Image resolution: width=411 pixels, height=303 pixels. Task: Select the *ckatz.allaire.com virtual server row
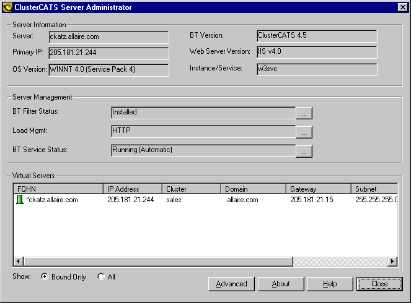point(53,200)
